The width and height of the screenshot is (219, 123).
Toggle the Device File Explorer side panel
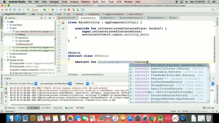pyautogui.click(x=217, y=94)
